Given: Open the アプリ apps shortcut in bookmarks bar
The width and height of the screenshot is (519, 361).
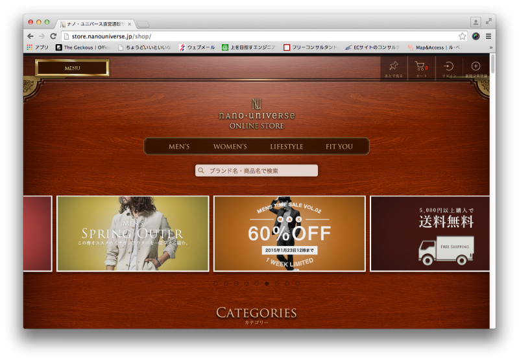Looking at the screenshot, I should coord(37,47).
